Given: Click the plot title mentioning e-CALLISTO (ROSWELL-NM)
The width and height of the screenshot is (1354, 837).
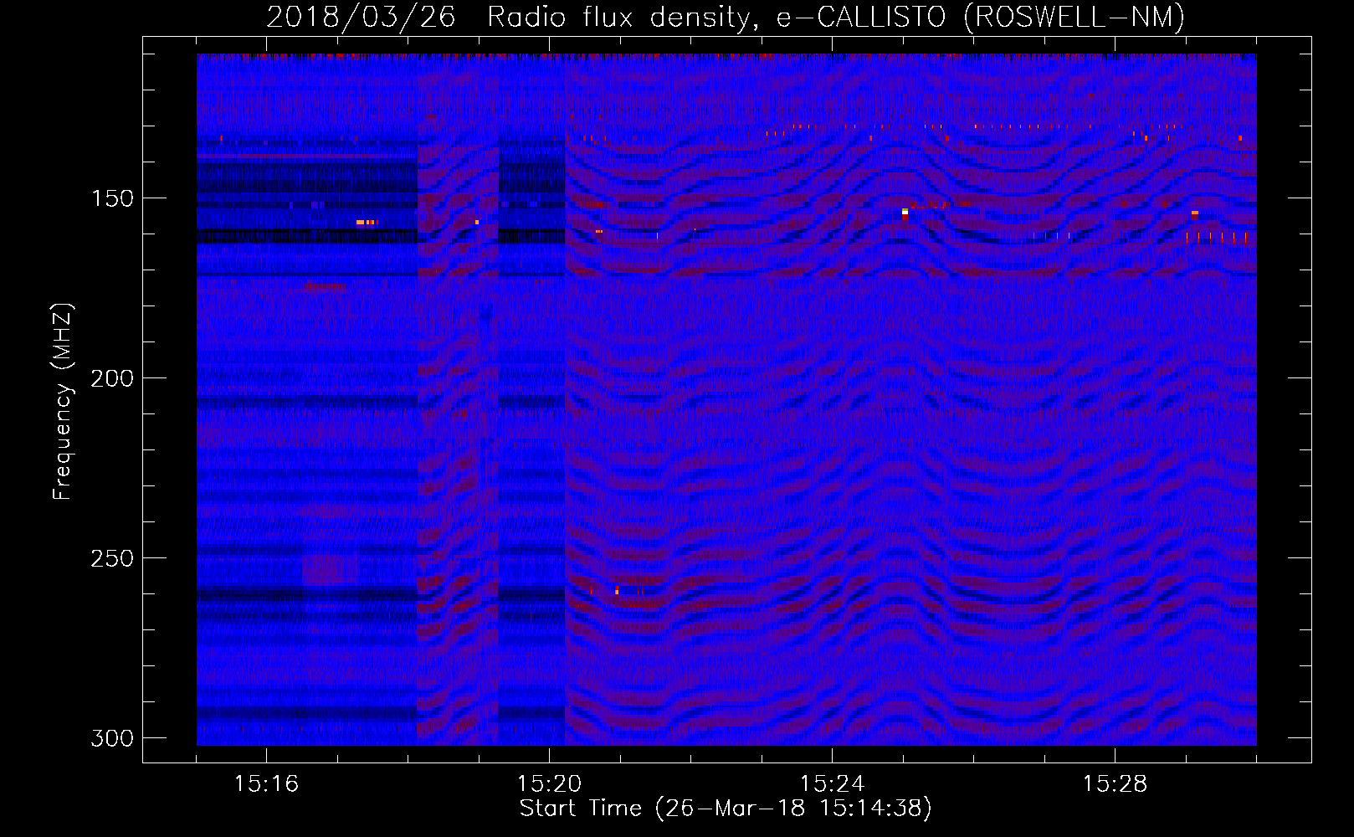Looking at the screenshot, I should [x=726, y=18].
